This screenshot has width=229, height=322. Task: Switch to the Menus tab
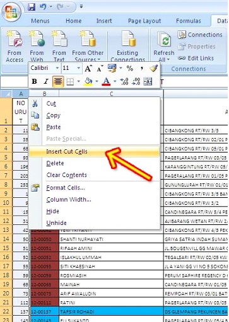(40, 21)
